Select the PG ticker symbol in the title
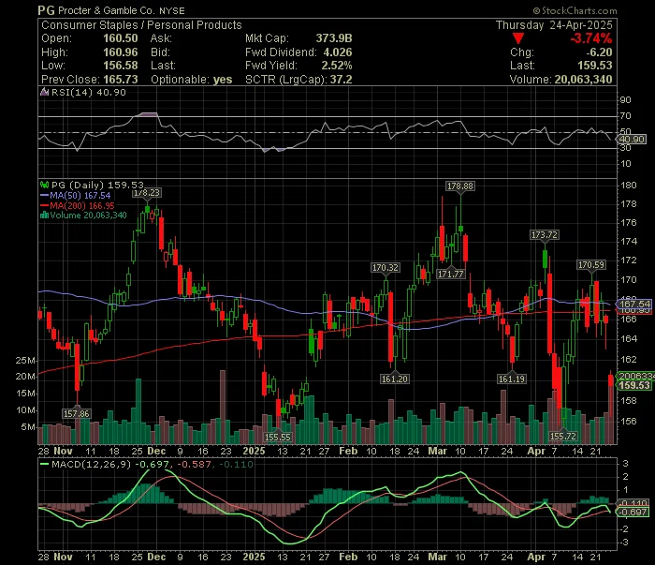Viewport: 655px width, 565px height. 46,10
